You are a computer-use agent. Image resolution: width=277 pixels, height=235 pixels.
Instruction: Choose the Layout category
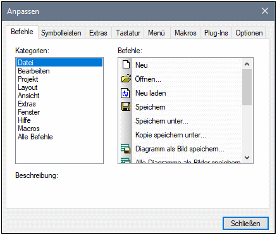59,87
